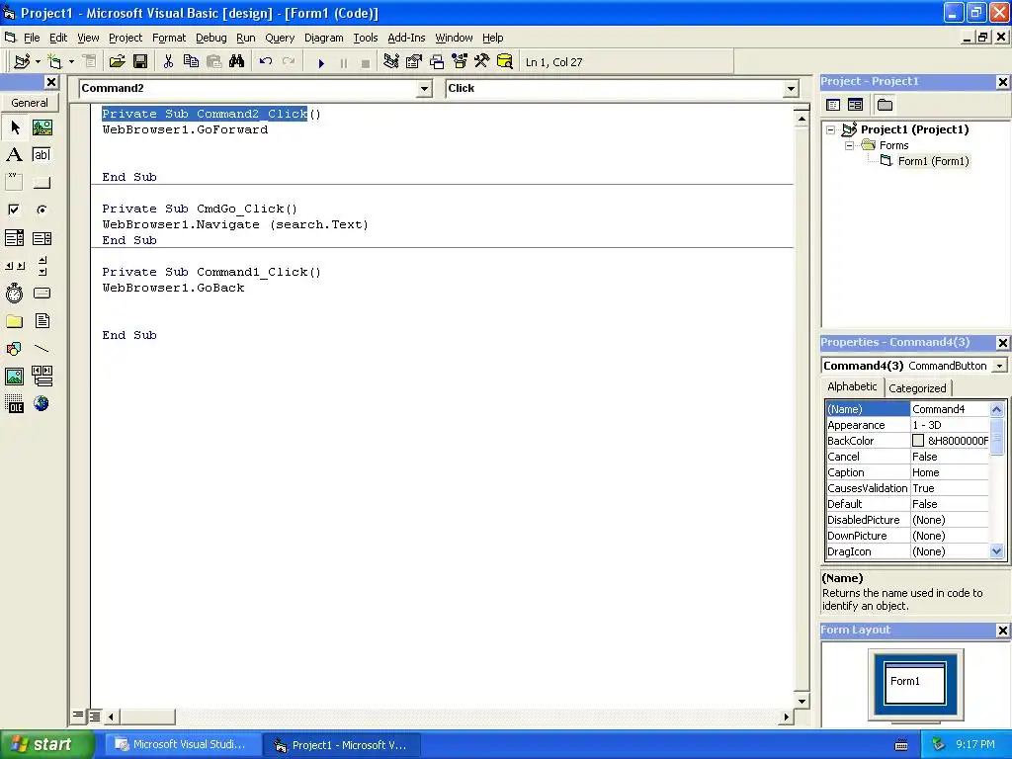The height and width of the screenshot is (759, 1012).
Task: Select the Pointer tool in toolbox
Action: pyautogui.click(x=14, y=127)
